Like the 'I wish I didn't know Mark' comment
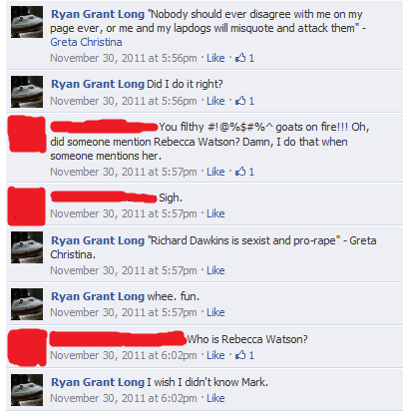Image resolution: width=411 pixels, height=412 pixels. click(215, 398)
